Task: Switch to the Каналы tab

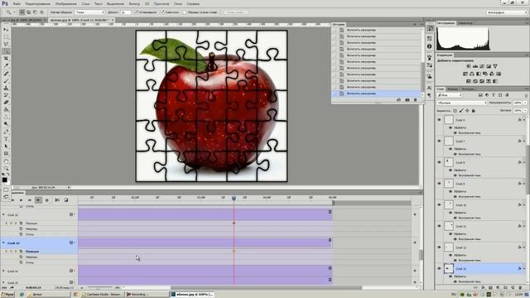Action: 452,89
